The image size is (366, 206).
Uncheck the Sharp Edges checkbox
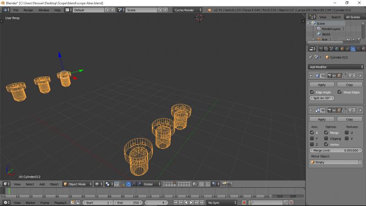coord(339,92)
